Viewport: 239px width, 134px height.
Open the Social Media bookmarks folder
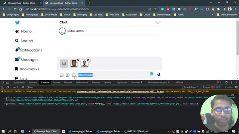coord(49,15)
